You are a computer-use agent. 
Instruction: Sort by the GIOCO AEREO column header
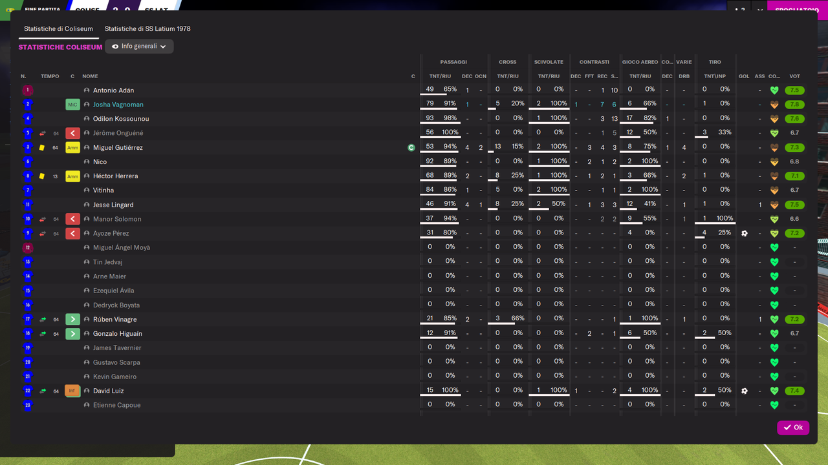pyautogui.click(x=640, y=62)
